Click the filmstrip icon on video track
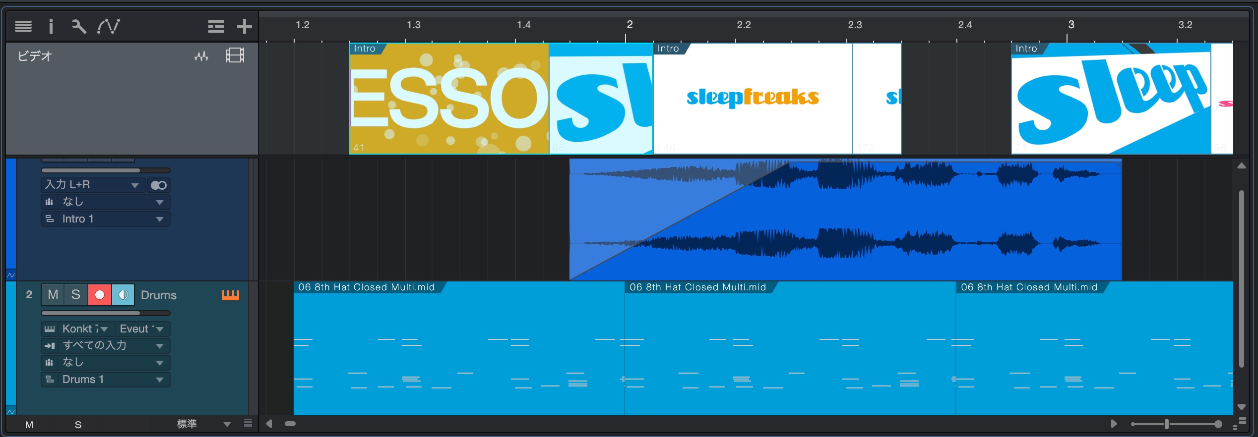The image size is (1258, 437). pos(235,55)
